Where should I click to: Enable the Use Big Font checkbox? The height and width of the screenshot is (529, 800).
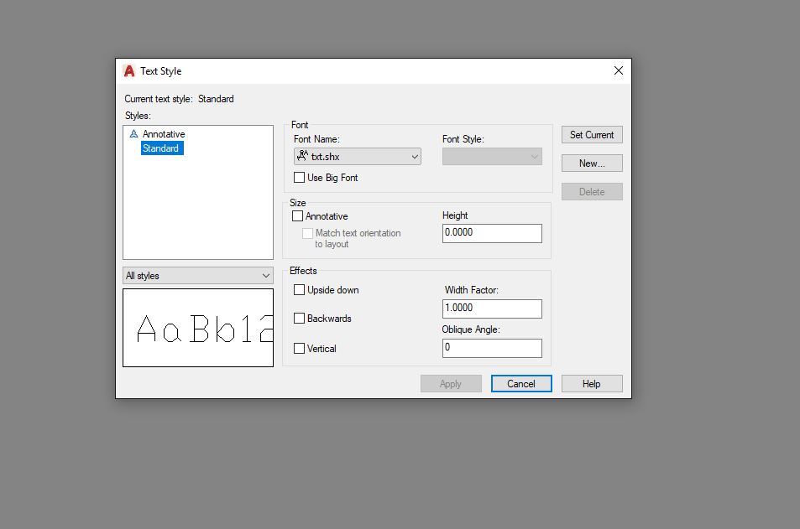[x=300, y=178]
